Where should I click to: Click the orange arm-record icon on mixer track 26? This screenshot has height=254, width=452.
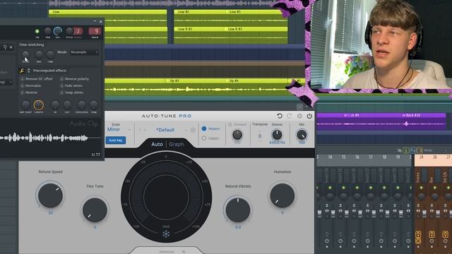[432, 234]
